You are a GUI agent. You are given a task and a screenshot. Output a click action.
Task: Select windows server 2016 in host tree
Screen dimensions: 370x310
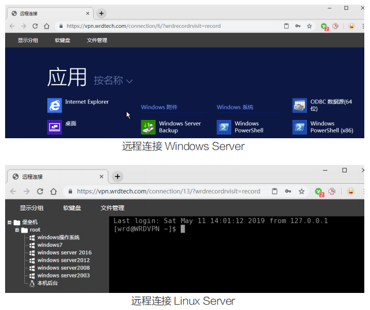64,253
